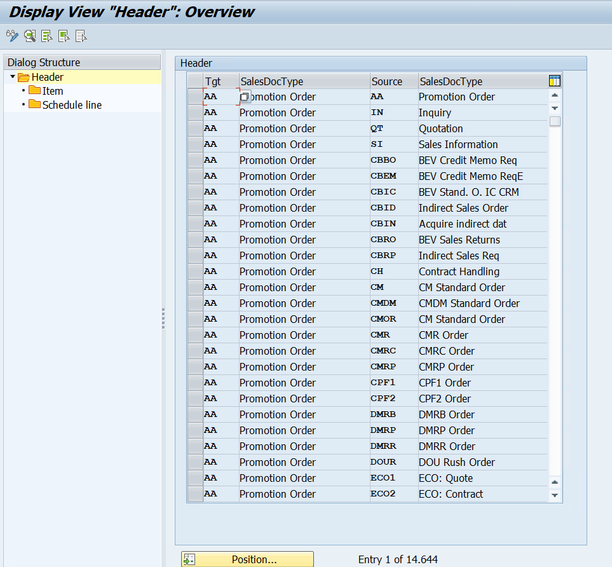Toggle Display/Change mode with glasses-pencil icon
Screen dimensions: 612x567
pyautogui.click(x=12, y=36)
